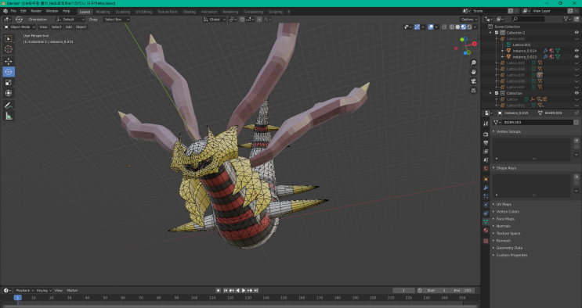Open the Render properties tab icon
The height and width of the screenshot is (308, 582).
click(x=486, y=134)
